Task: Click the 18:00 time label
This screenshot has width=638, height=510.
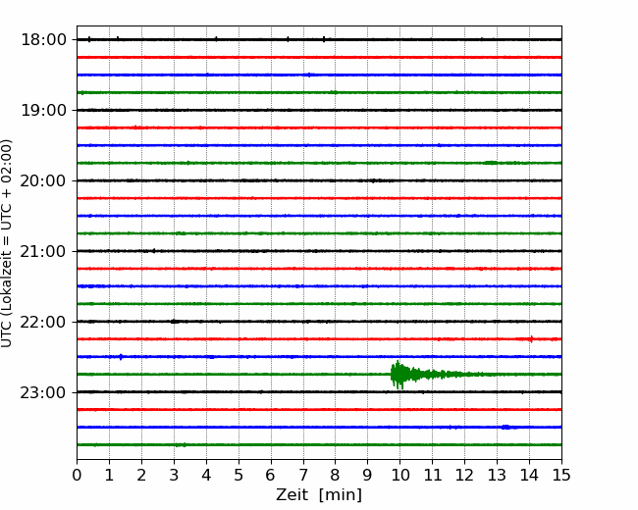Action: click(x=43, y=40)
